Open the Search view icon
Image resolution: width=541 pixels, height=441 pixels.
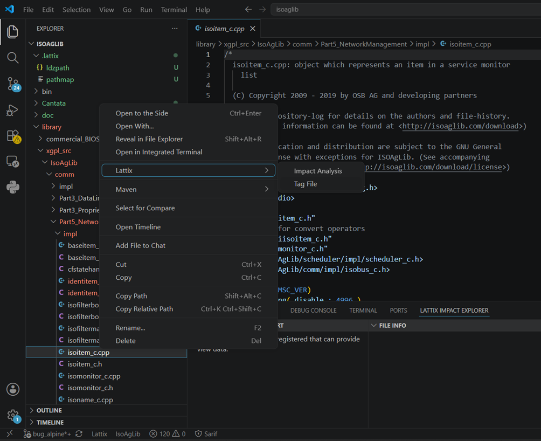point(12,58)
